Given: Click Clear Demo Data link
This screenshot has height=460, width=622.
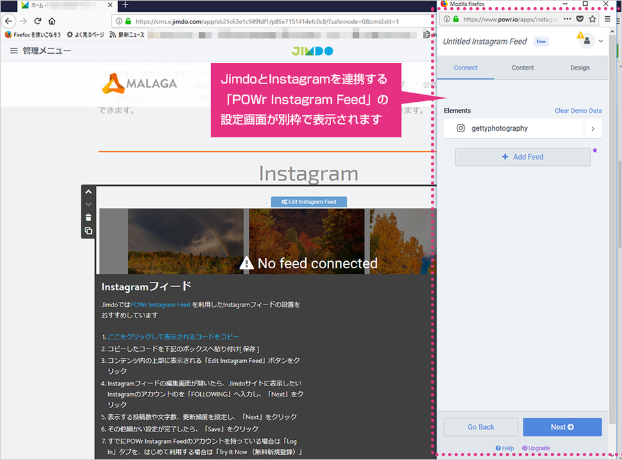Looking at the screenshot, I should pyautogui.click(x=578, y=111).
